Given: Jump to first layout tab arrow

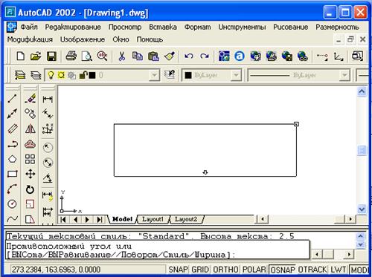Looking at the screenshot, I should pos(63,220).
